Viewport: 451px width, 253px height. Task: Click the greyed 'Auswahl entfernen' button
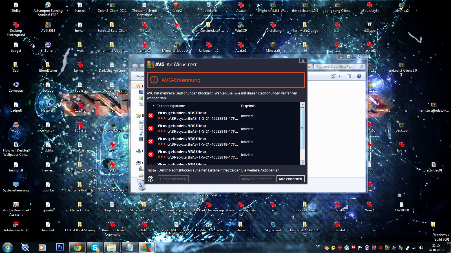pos(257,179)
